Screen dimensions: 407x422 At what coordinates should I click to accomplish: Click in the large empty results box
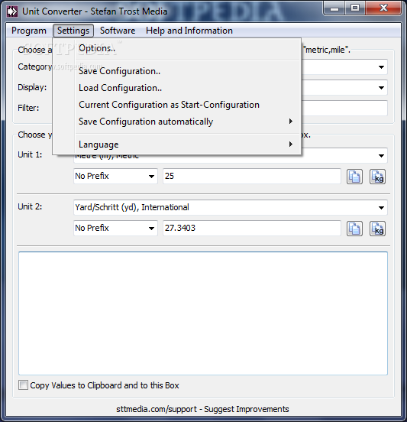click(x=203, y=313)
